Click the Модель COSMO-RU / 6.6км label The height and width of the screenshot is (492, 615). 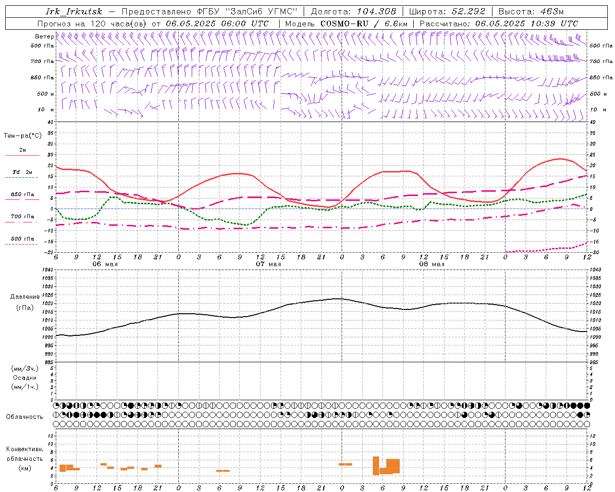pyautogui.click(x=346, y=24)
